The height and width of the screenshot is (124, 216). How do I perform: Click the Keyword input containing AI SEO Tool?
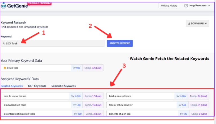coord(53,43)
